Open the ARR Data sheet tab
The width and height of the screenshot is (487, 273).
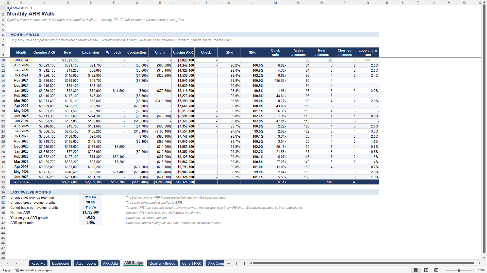(x=110, y=263)
